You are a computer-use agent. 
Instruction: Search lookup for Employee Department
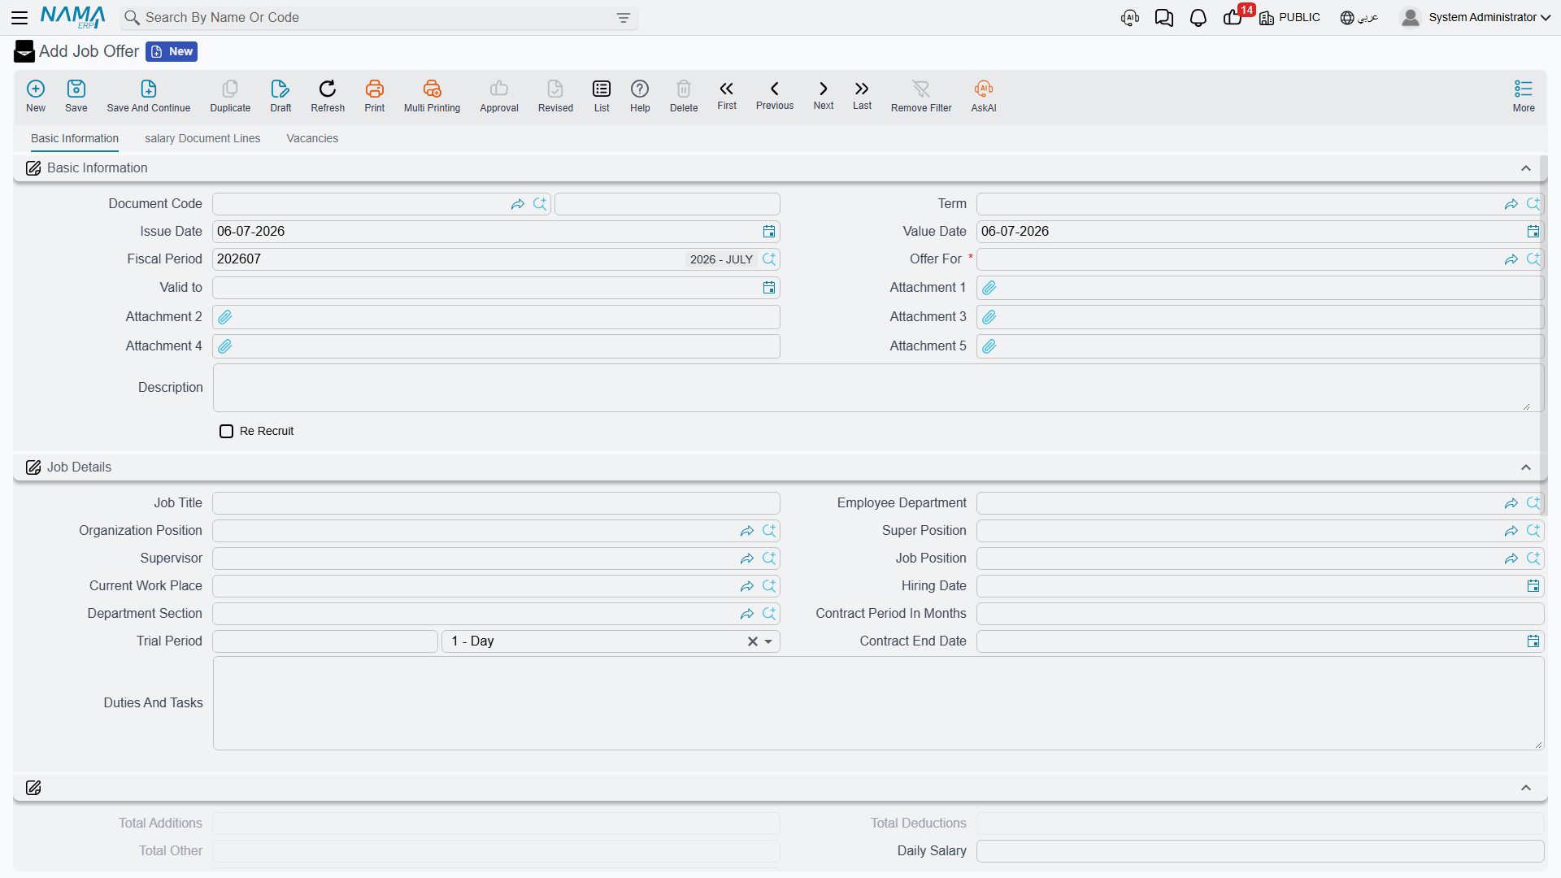(x=1533, y=503)
